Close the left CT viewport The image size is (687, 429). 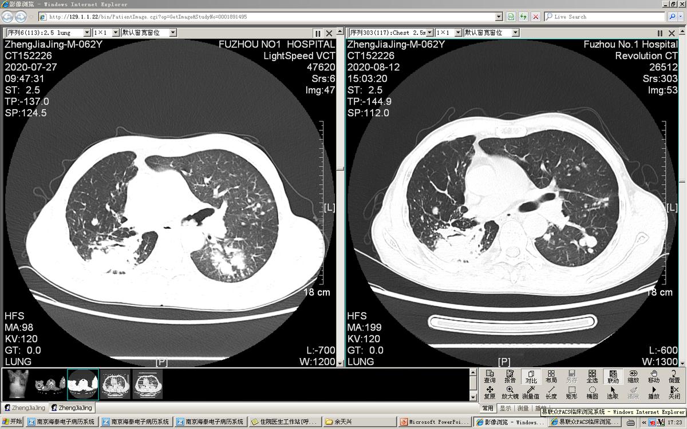point(329,34)
